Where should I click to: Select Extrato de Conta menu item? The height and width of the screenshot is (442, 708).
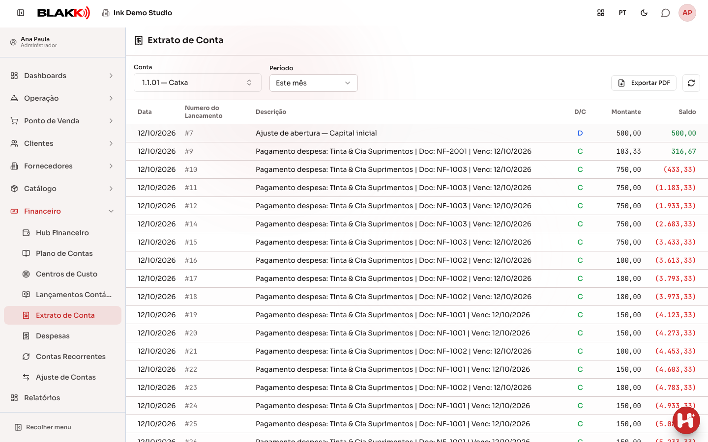pos(62,315)
